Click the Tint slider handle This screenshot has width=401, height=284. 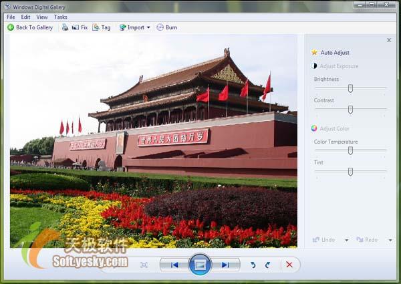(x=350, y=172)
